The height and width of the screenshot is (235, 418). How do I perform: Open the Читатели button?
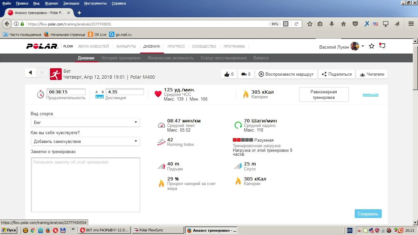[372, 74]
